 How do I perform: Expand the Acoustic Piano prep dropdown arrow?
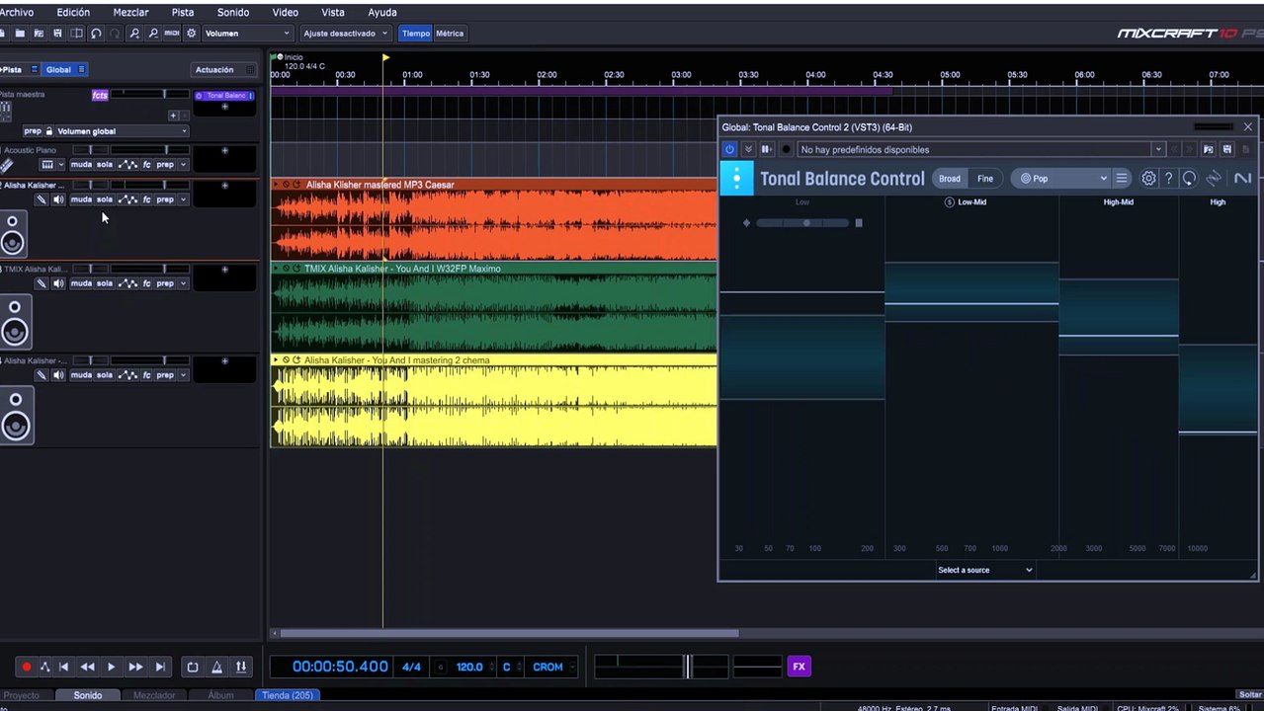click(x=183, y=165)
